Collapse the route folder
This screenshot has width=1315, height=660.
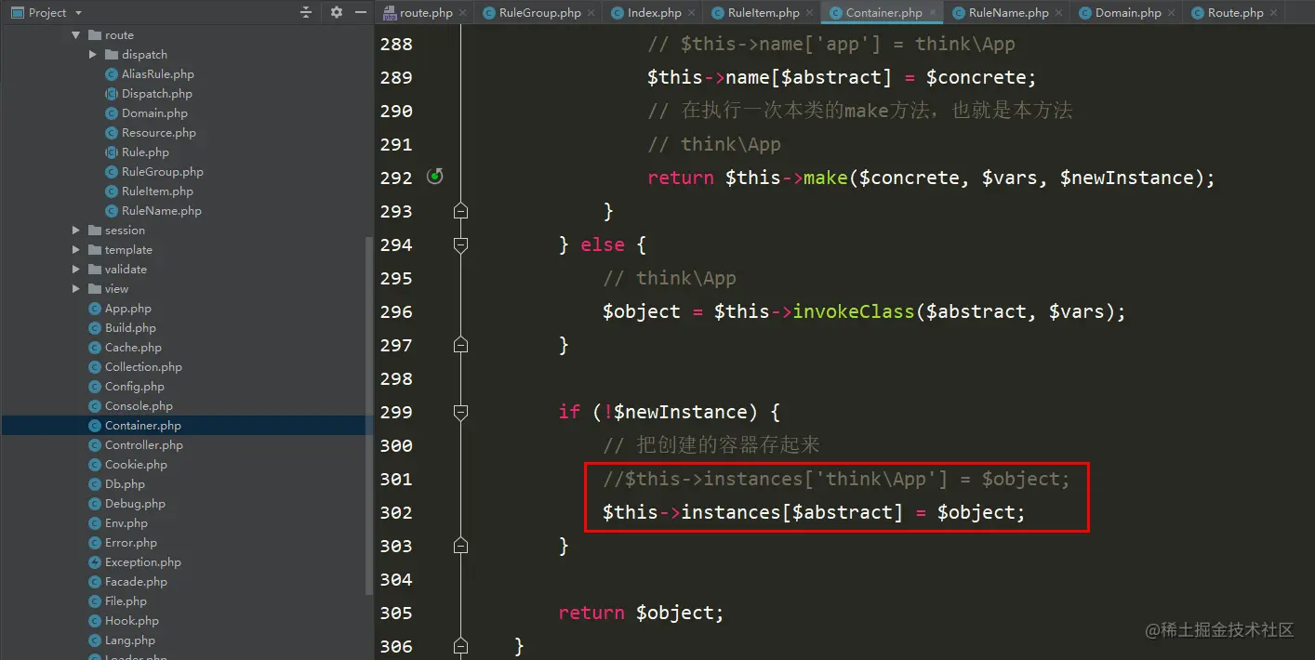click(76, 35)
